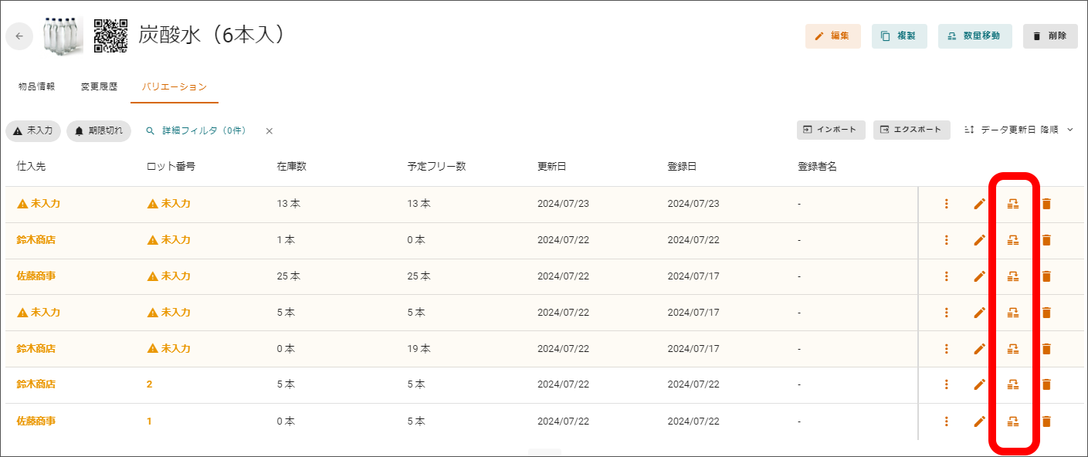Toggle the 未入力 filter chip
1088x457 pixels.
pos(33,131)
